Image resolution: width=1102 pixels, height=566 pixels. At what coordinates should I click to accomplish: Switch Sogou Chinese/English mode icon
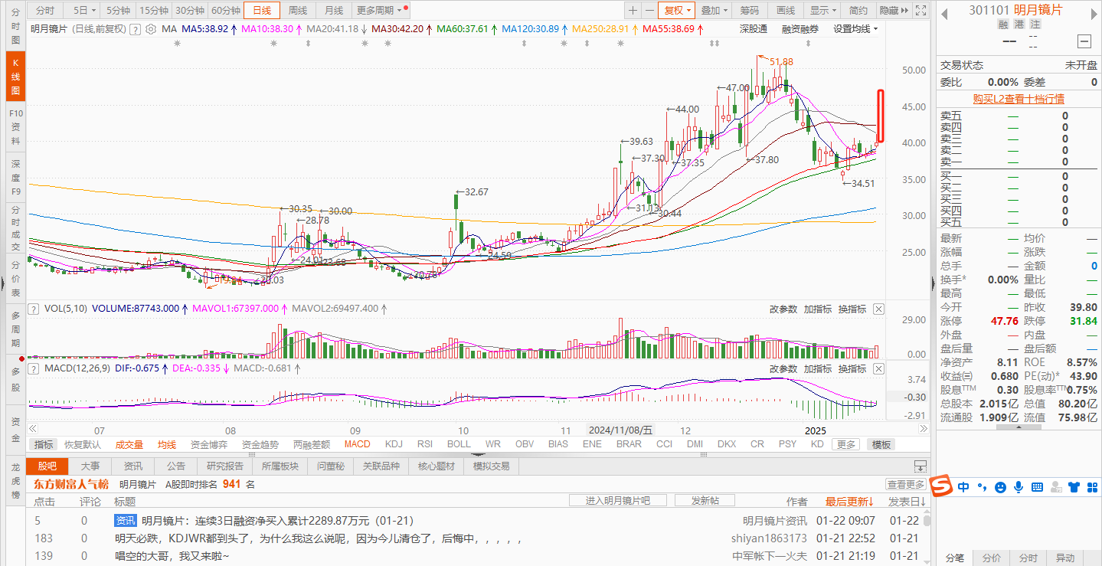tap(963, 486)
